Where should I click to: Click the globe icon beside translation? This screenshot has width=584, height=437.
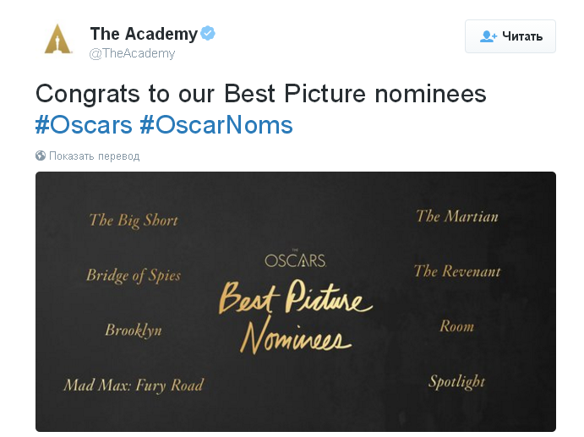click(x=41, y=156)
